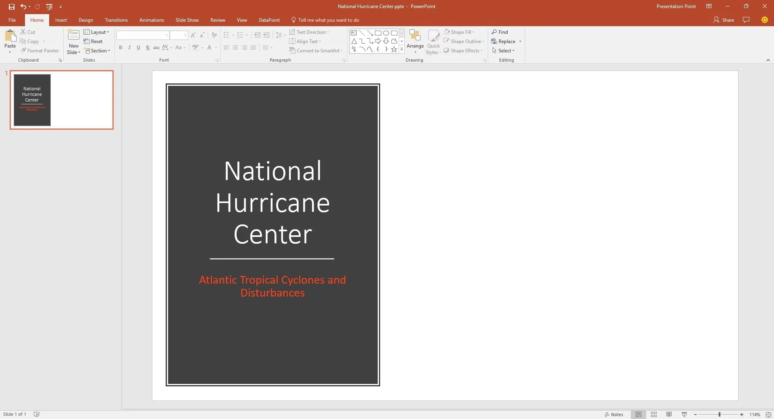Image resolution: width=774 pixels, height=419 pixels.
Task: Center-align the paragraph text
Action: 235,48
